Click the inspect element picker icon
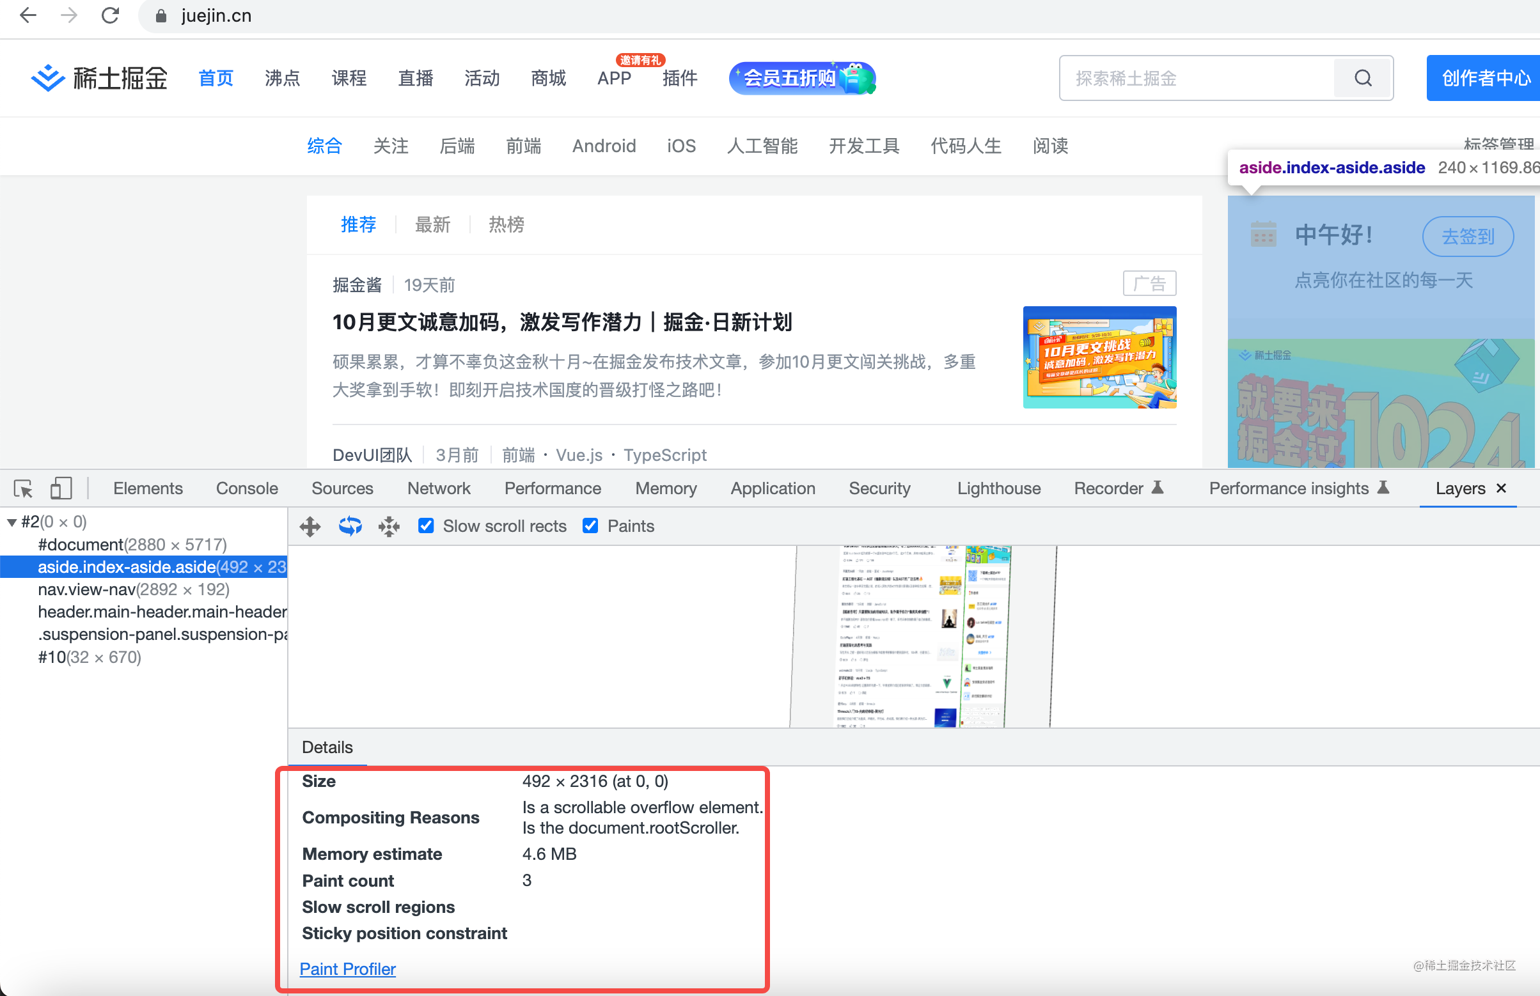This screenshot has width=1540, height=996. (x=23, y=488)
